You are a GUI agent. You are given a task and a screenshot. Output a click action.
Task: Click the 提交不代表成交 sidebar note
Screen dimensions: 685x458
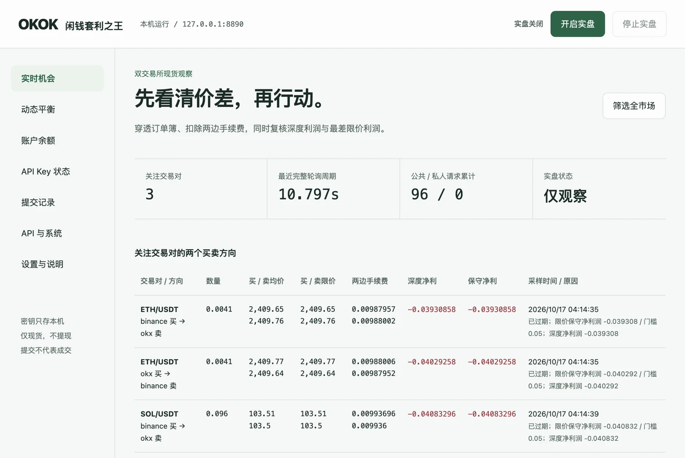pos(46,351)
